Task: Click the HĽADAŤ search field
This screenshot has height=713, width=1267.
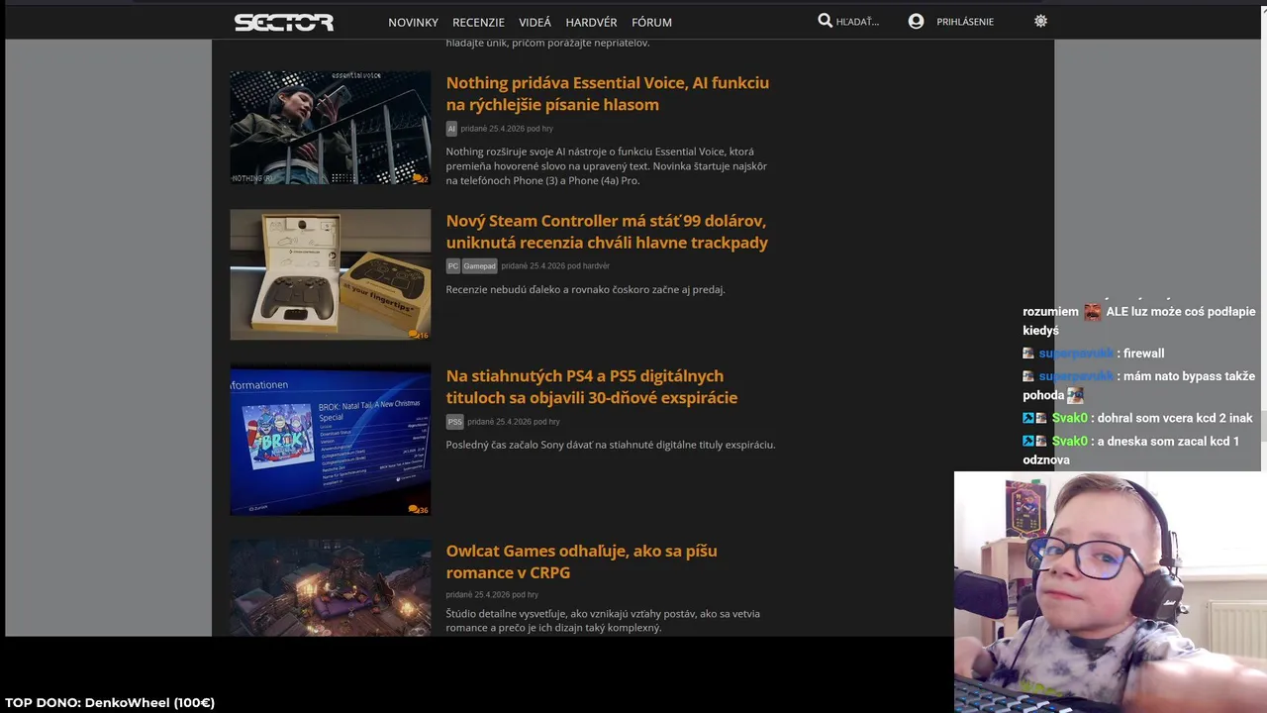Action: 857,22
